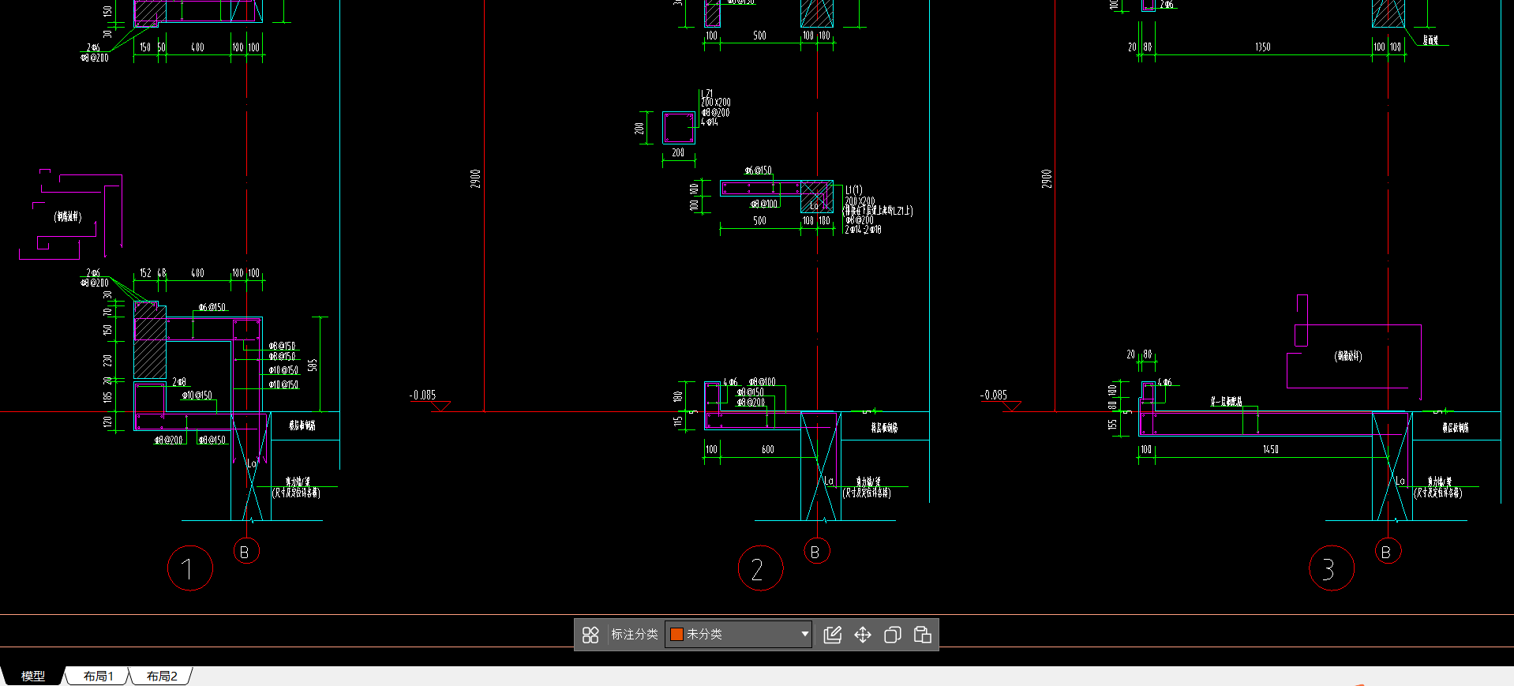Select detail number 2 circle
Viewport: 1514px width, 686px height.
point(760,568)
